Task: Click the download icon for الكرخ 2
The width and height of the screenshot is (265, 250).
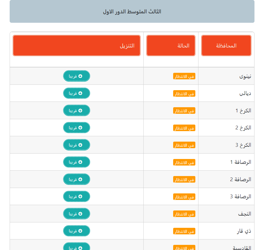Action: click(80, 127)
